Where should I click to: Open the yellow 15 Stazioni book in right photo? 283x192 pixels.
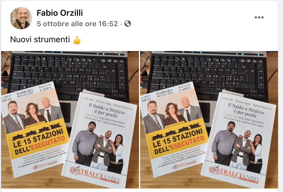click(174, 129)
